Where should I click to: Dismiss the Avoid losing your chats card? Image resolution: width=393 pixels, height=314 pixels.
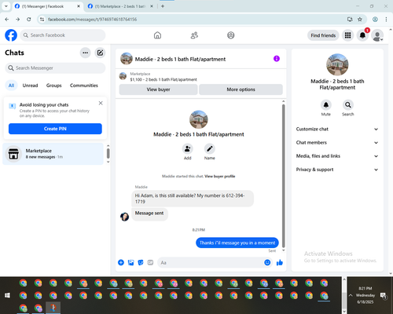tap(101, 103)
